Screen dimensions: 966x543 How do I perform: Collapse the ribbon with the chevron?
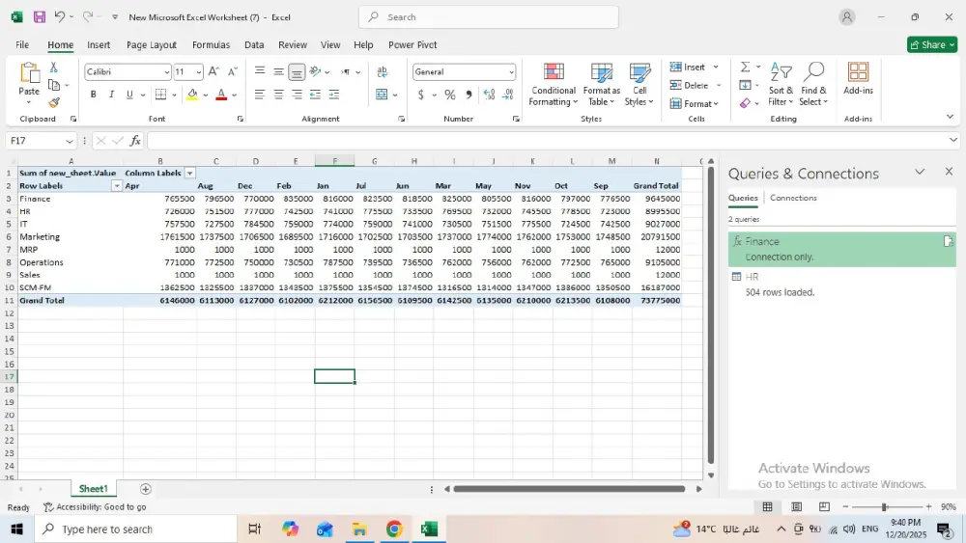click(x=950, y=117)
